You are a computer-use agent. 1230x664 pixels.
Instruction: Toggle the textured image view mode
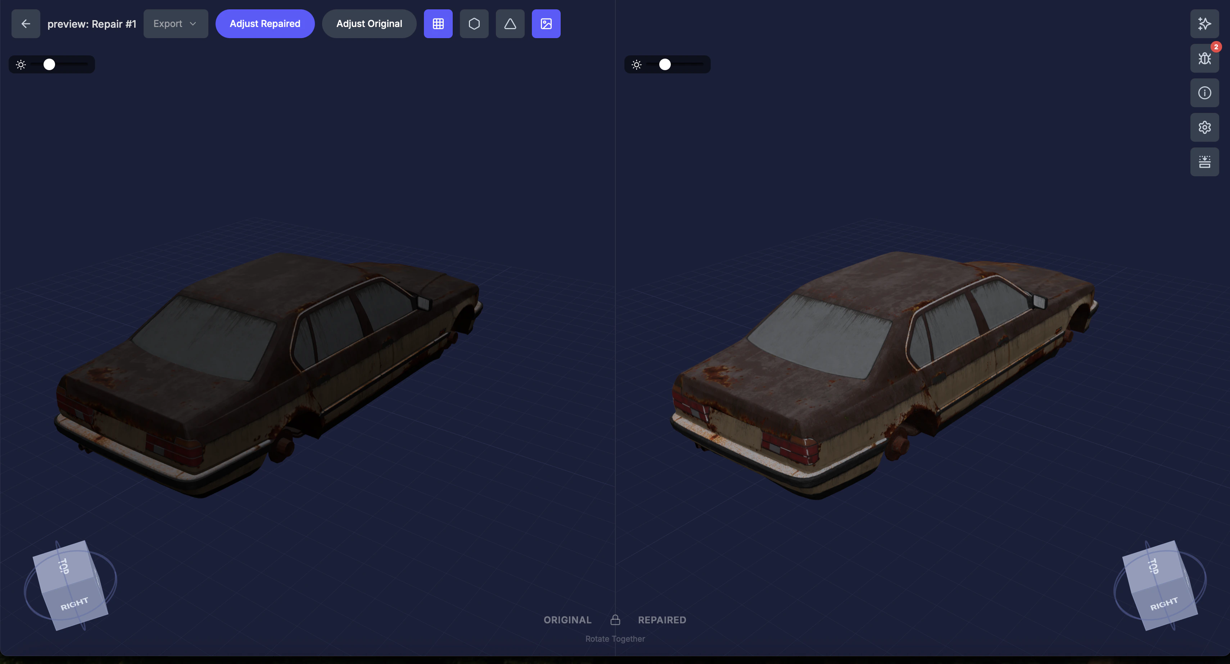click(546, 23)
